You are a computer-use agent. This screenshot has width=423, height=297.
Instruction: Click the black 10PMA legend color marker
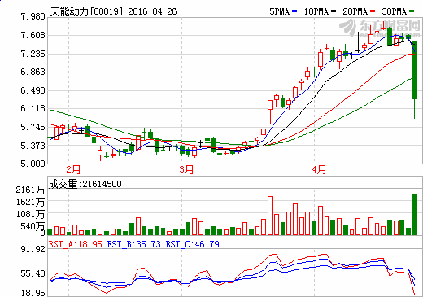click(x=334, y=11)
